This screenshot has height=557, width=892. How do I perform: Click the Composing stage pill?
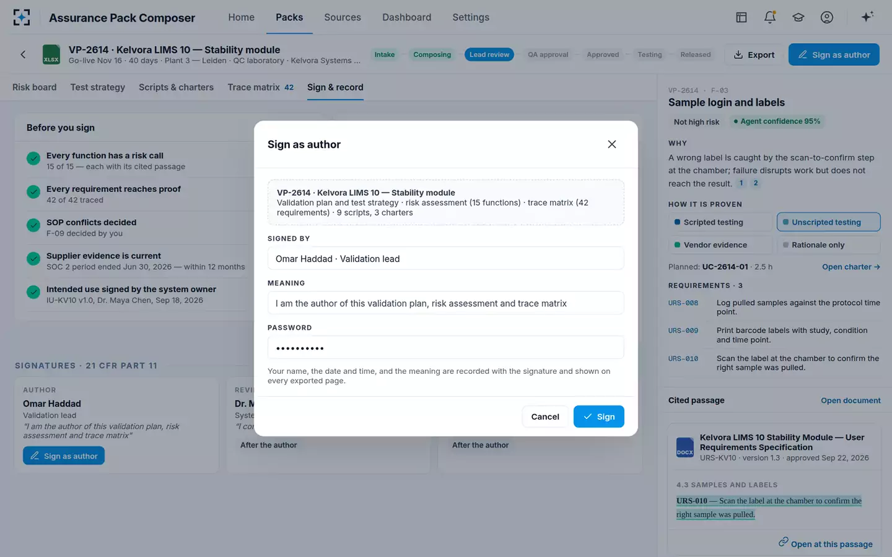click(432, 54)
